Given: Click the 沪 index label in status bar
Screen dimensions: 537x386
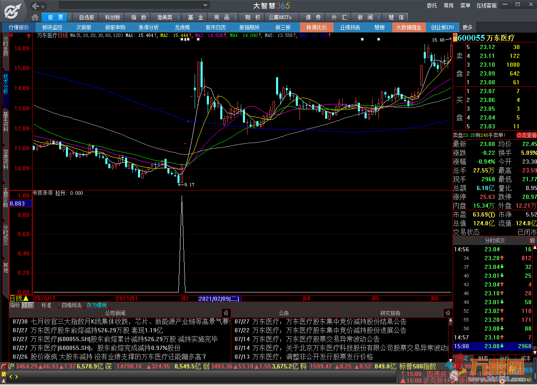Looking at the screenshot, I should [11, 366].
